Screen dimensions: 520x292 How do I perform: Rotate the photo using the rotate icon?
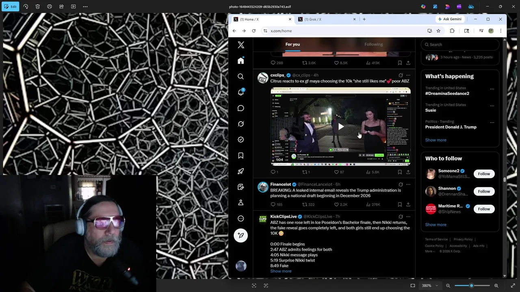click(26, 6)
